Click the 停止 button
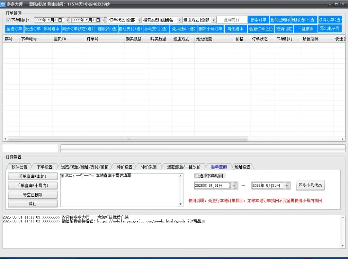Image resolution: width=348 pixels, height=259 pixels. pos(33,204)
